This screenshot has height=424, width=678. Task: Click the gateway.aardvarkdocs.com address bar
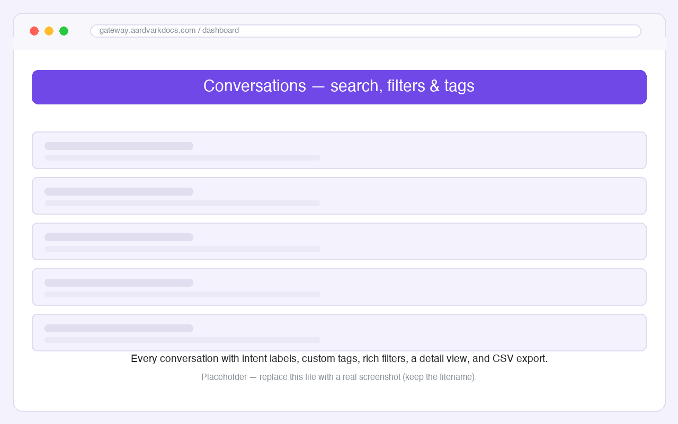click(x=365, y=31)
